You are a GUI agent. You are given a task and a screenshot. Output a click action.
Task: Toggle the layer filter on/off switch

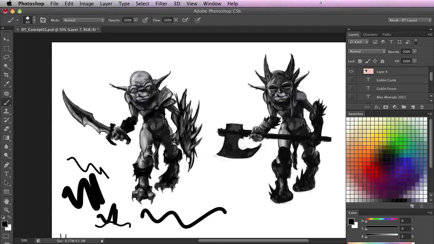tap(416, 42)
